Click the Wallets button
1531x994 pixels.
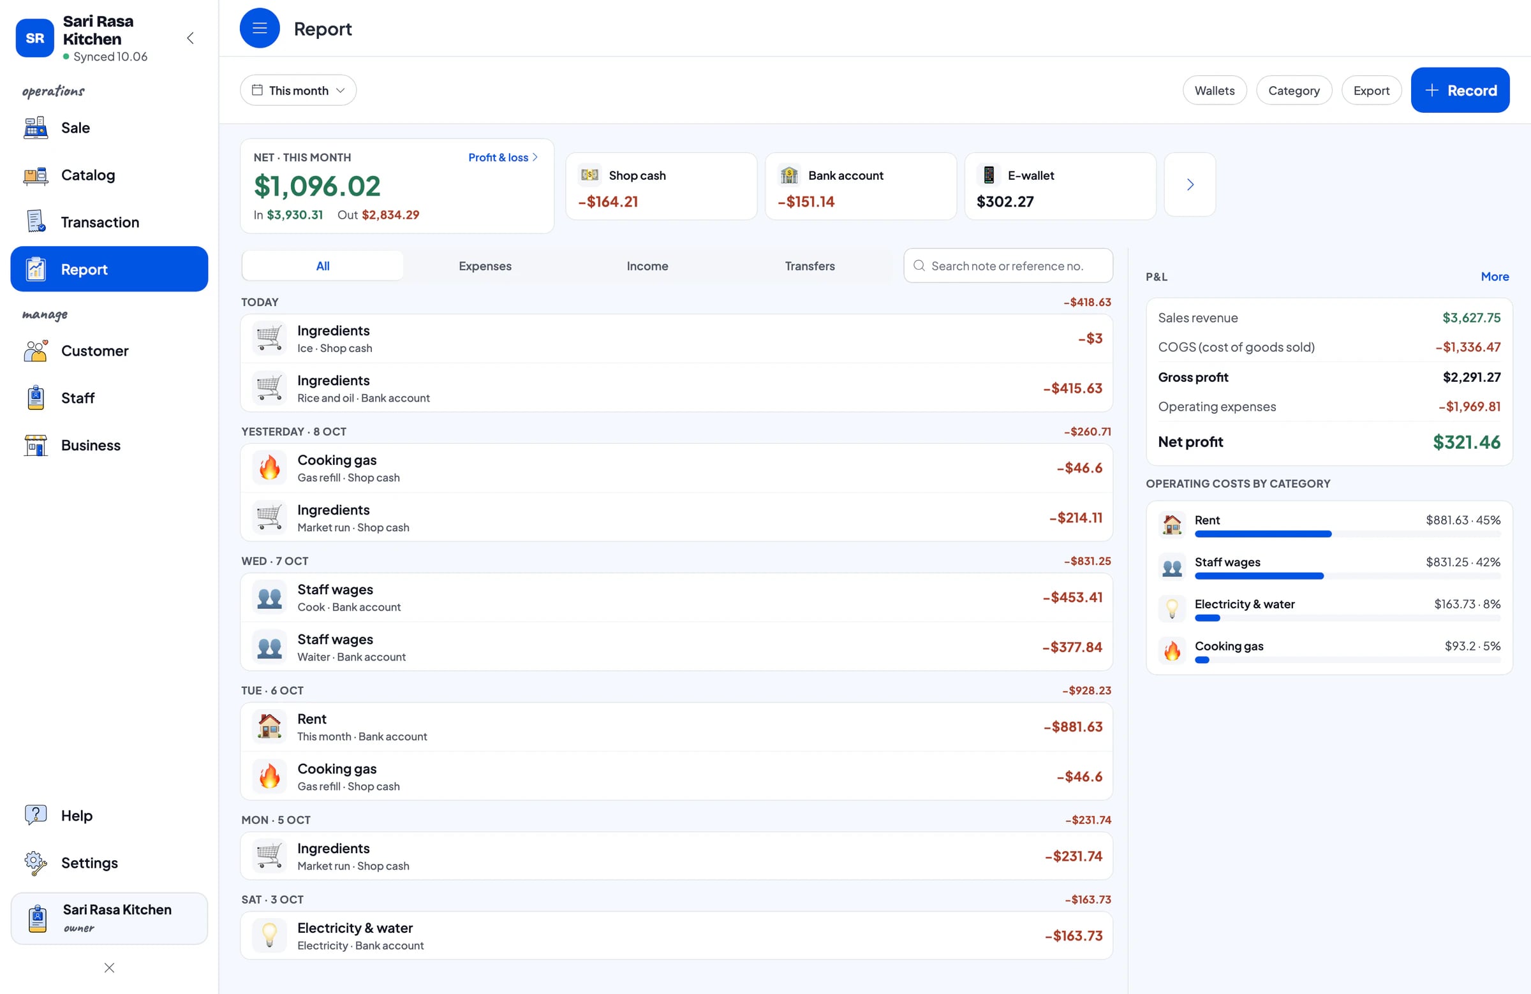click(x=1215, y=90)
